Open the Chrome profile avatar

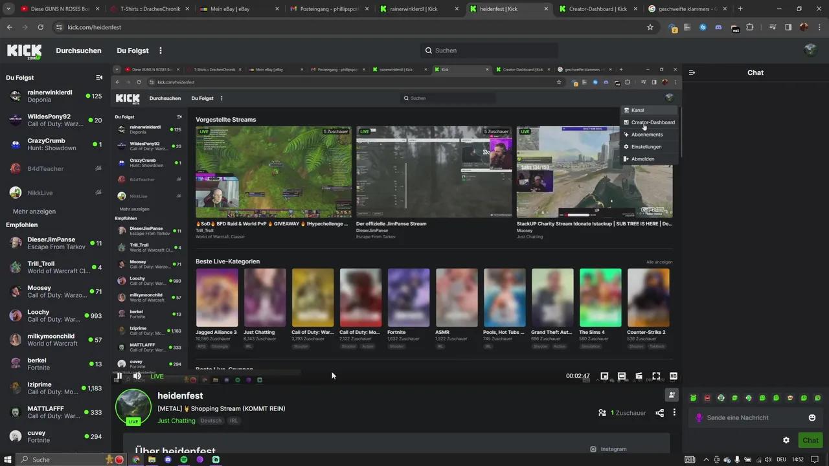[804, 27]
